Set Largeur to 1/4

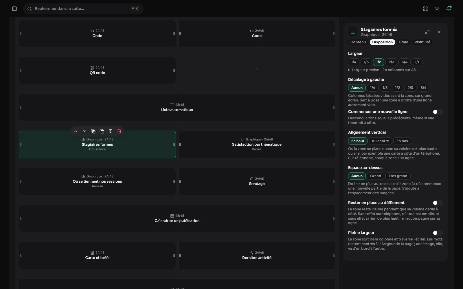coord(354,62)
